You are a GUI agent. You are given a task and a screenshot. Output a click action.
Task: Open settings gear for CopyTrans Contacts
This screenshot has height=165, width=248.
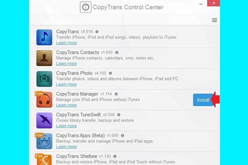point(117,52)
